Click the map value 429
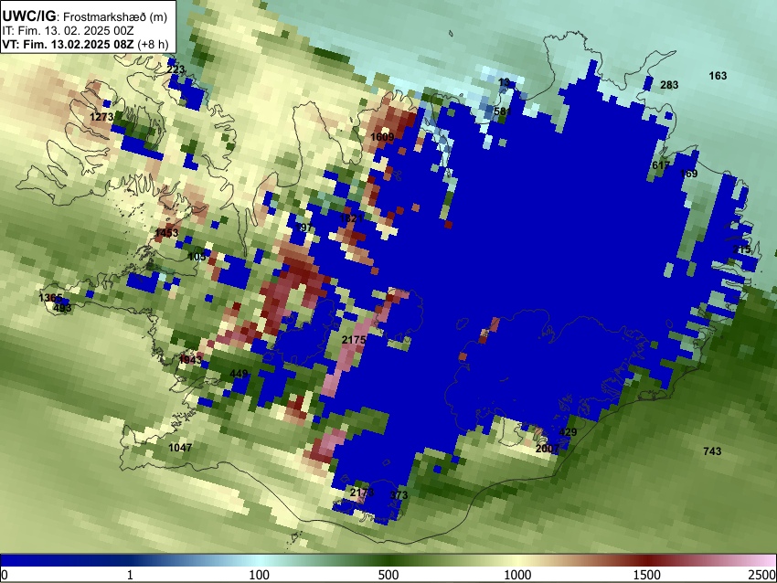Viewport: 777px width, 583px height. [568, 432]
